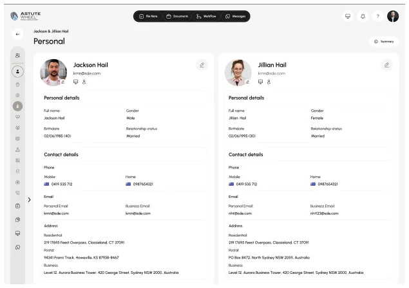Open the help question mark
The height and width of the screenshot is (288, 409).
pos(377,16)
